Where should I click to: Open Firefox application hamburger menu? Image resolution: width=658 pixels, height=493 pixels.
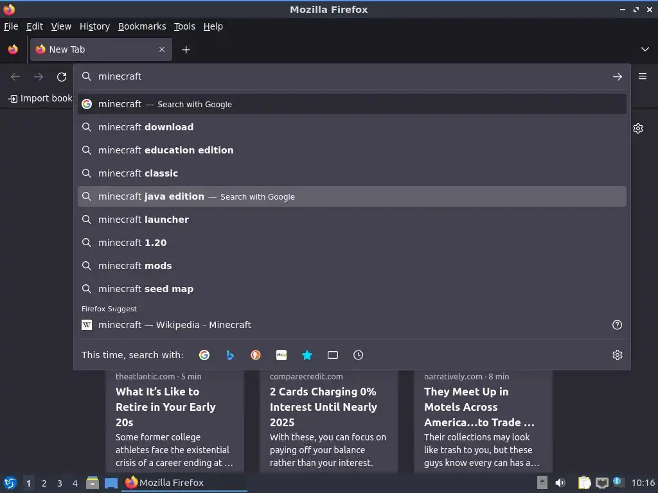coord(643,76)
